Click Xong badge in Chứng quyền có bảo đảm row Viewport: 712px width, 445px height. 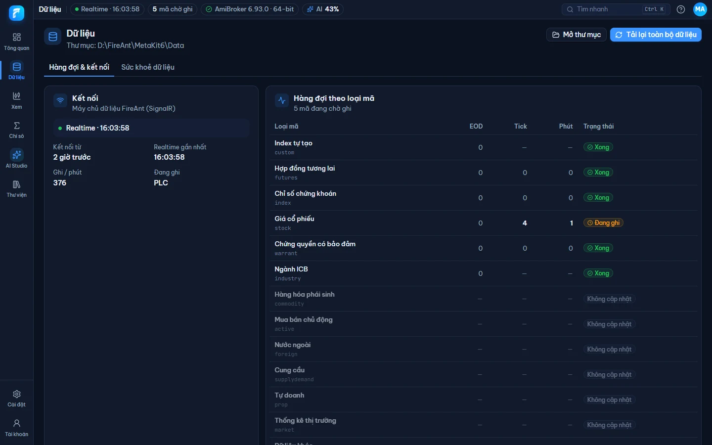(598, 248)
